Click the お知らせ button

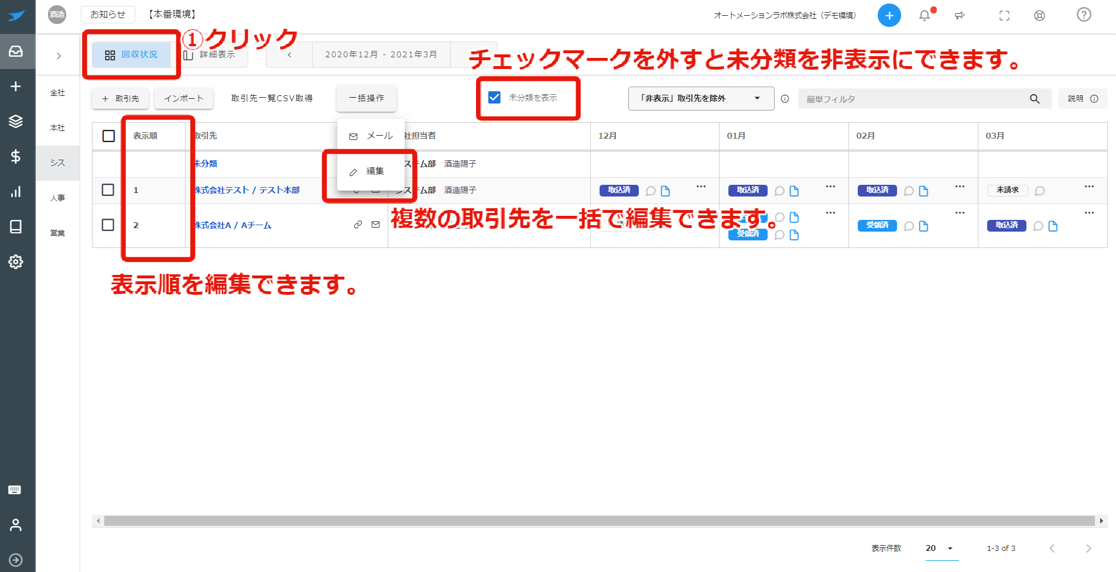click(108, 15)
